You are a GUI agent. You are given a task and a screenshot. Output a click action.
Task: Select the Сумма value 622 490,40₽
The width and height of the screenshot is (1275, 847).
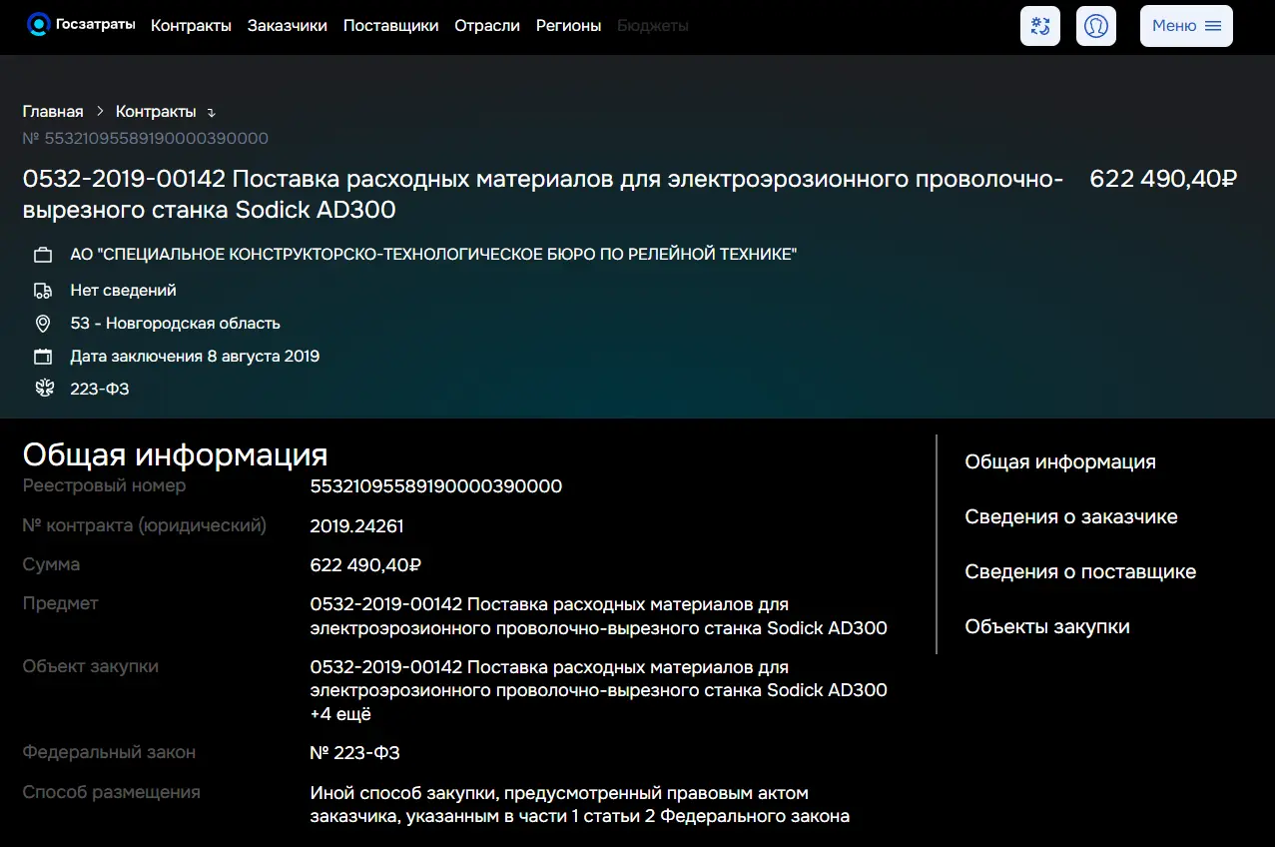365,565
